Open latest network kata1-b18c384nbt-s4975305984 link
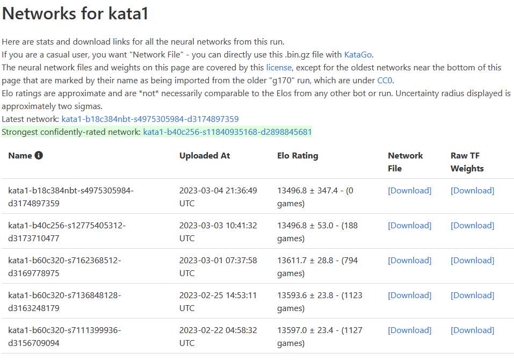 click(150, 119)
